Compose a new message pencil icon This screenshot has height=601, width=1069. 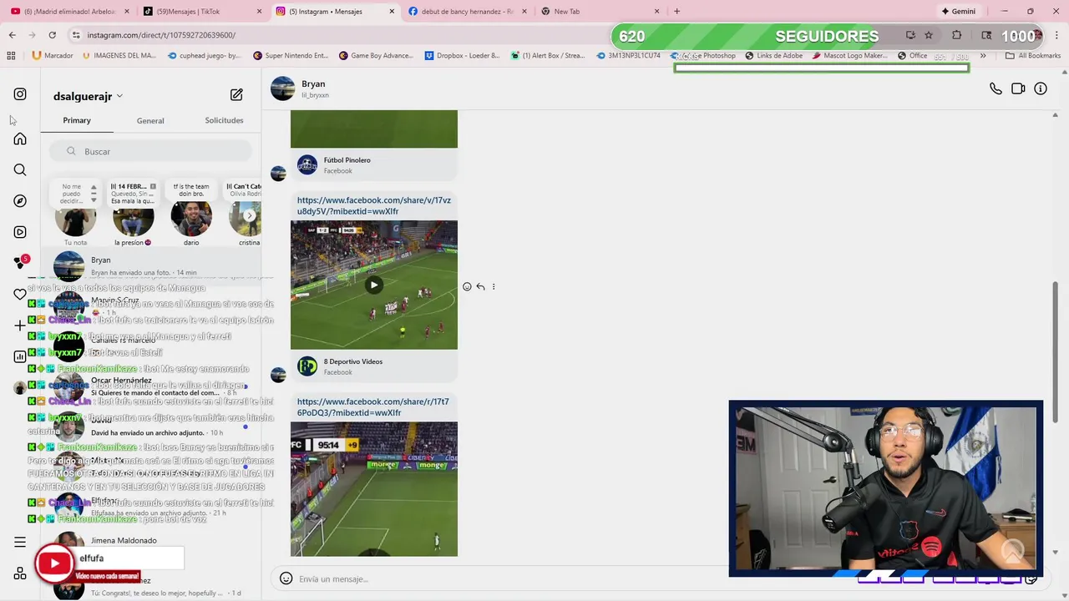(x=236, y=95)
